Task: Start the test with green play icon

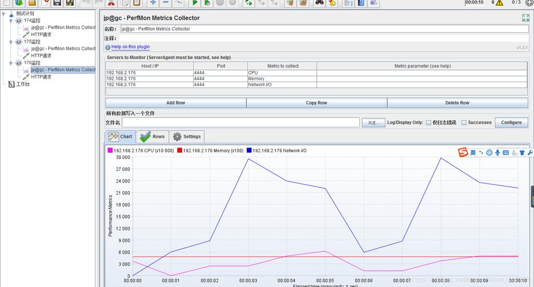Action: (195, 3)
